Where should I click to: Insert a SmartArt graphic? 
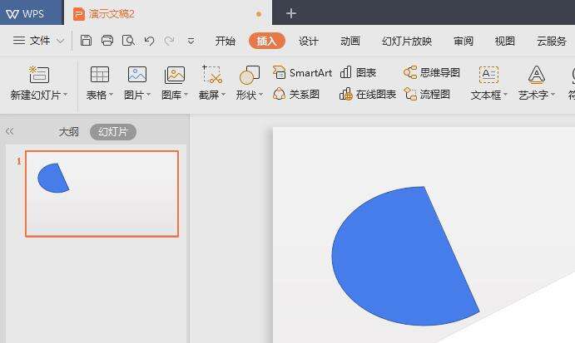(x=303, y=72)
